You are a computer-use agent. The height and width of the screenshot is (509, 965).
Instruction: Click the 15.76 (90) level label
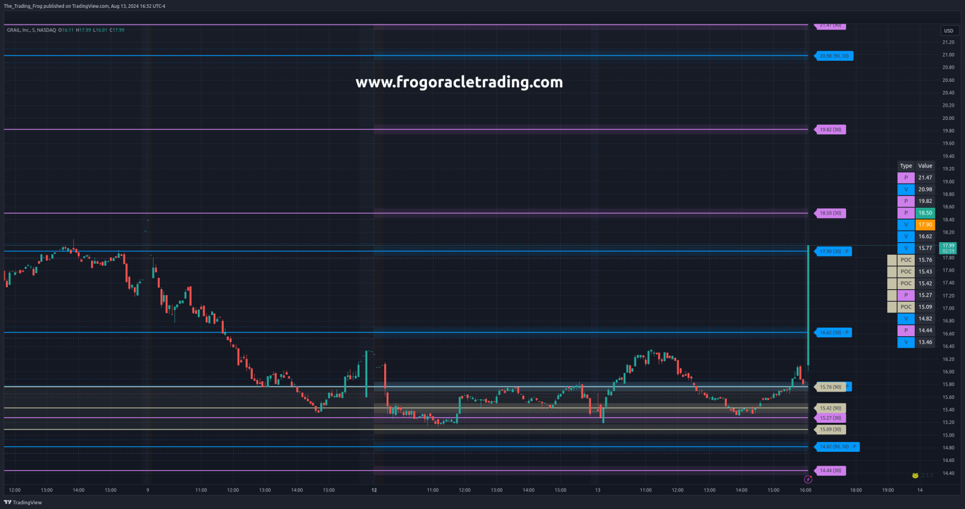[830, 387]
